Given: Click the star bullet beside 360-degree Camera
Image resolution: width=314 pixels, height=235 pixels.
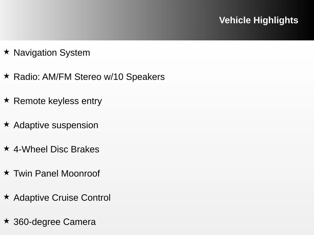Looking at the screenshot, I should click(6, 221).
